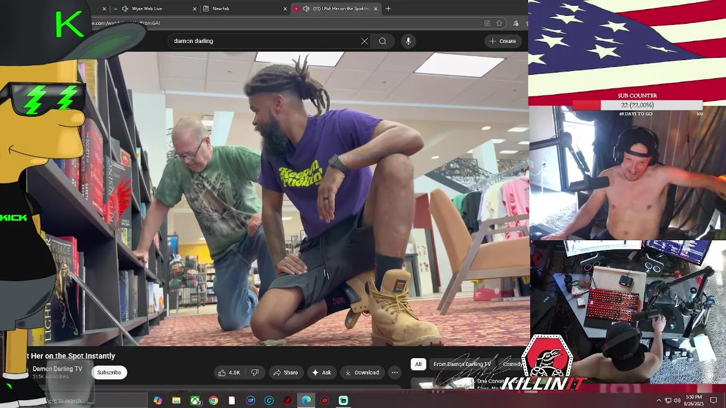Start voice search with the microphone icon

pyautogui.click(x=408, y=41)
